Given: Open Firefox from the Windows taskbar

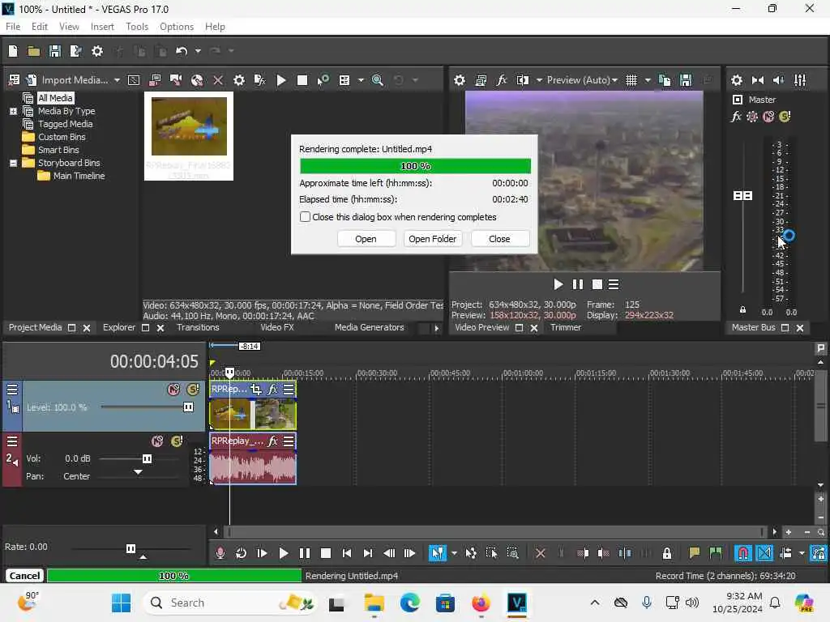Looking at the screenshot, I should pos(481,603).
